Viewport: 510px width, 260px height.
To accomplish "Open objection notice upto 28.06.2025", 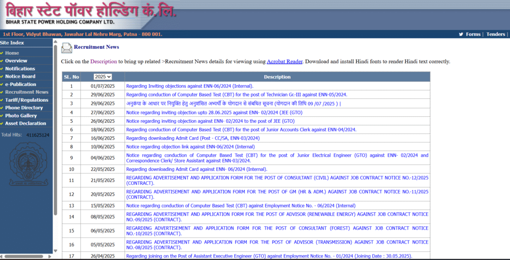I will pos(215,112).
